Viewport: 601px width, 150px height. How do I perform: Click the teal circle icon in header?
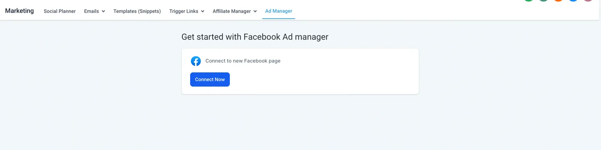pos(544,0)
